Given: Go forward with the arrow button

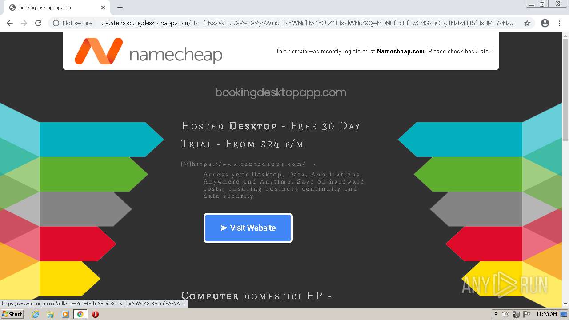Looking at the screenshot, I should [x=24, y=23].
